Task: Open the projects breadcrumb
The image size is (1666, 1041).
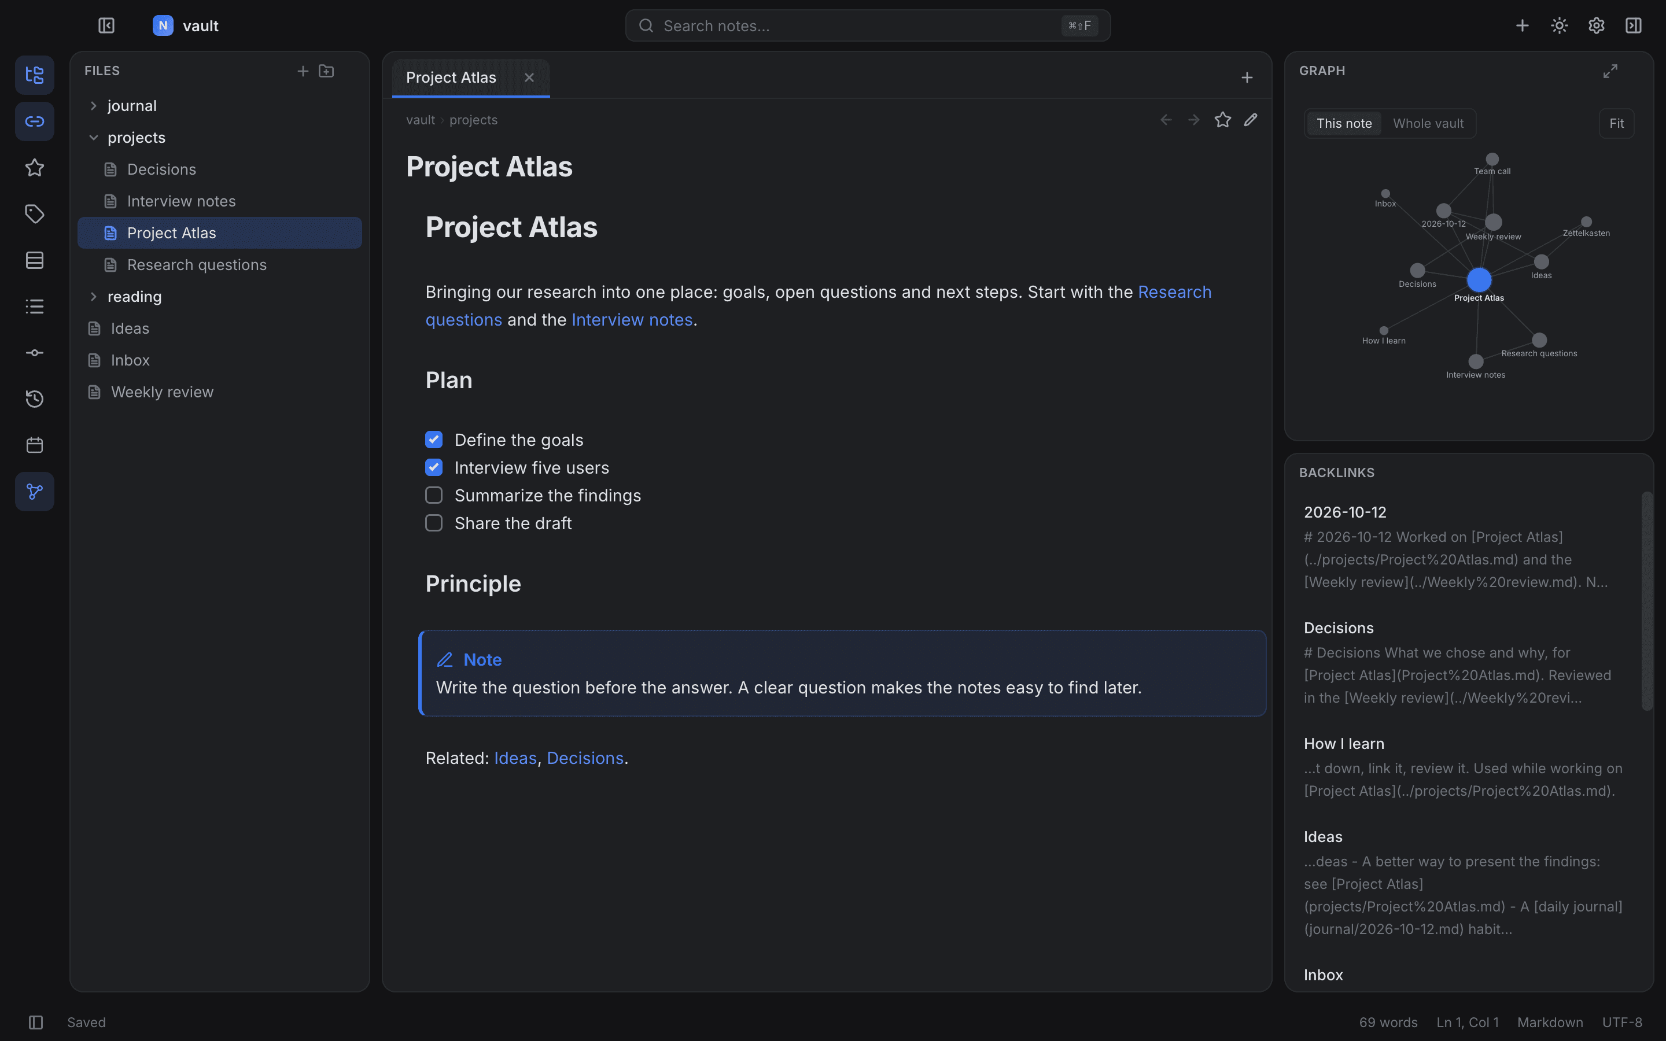Action: (x=474, y=120)
